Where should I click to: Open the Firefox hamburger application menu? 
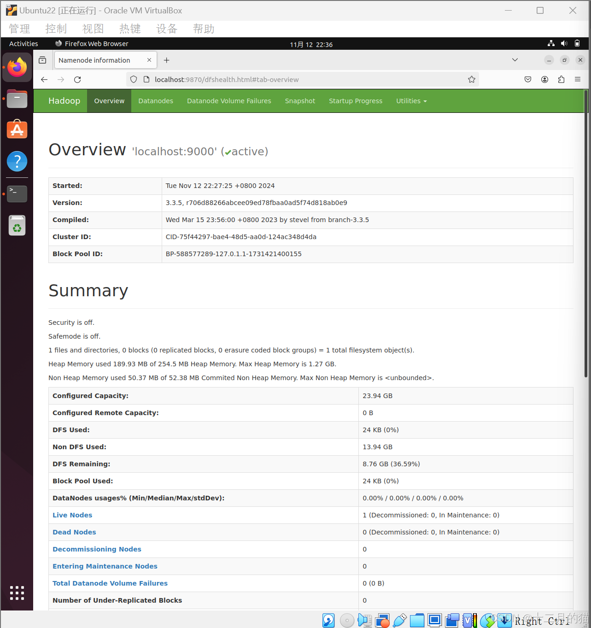[x=578, y=80]
